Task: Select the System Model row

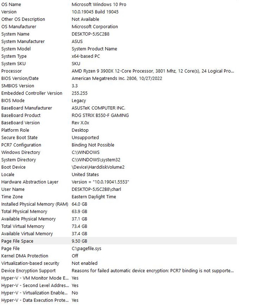Action: pos(119,49)
